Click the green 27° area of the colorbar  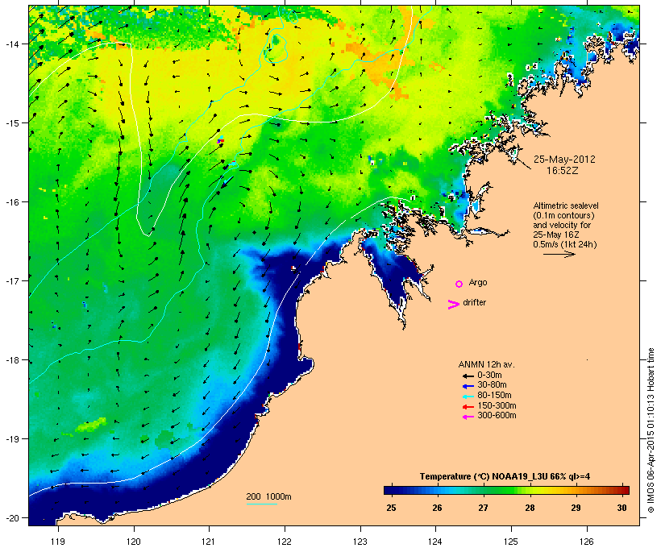click(484, 490)
